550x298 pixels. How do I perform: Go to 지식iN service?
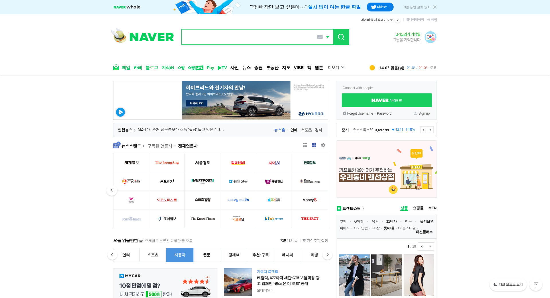click(168, 68)
